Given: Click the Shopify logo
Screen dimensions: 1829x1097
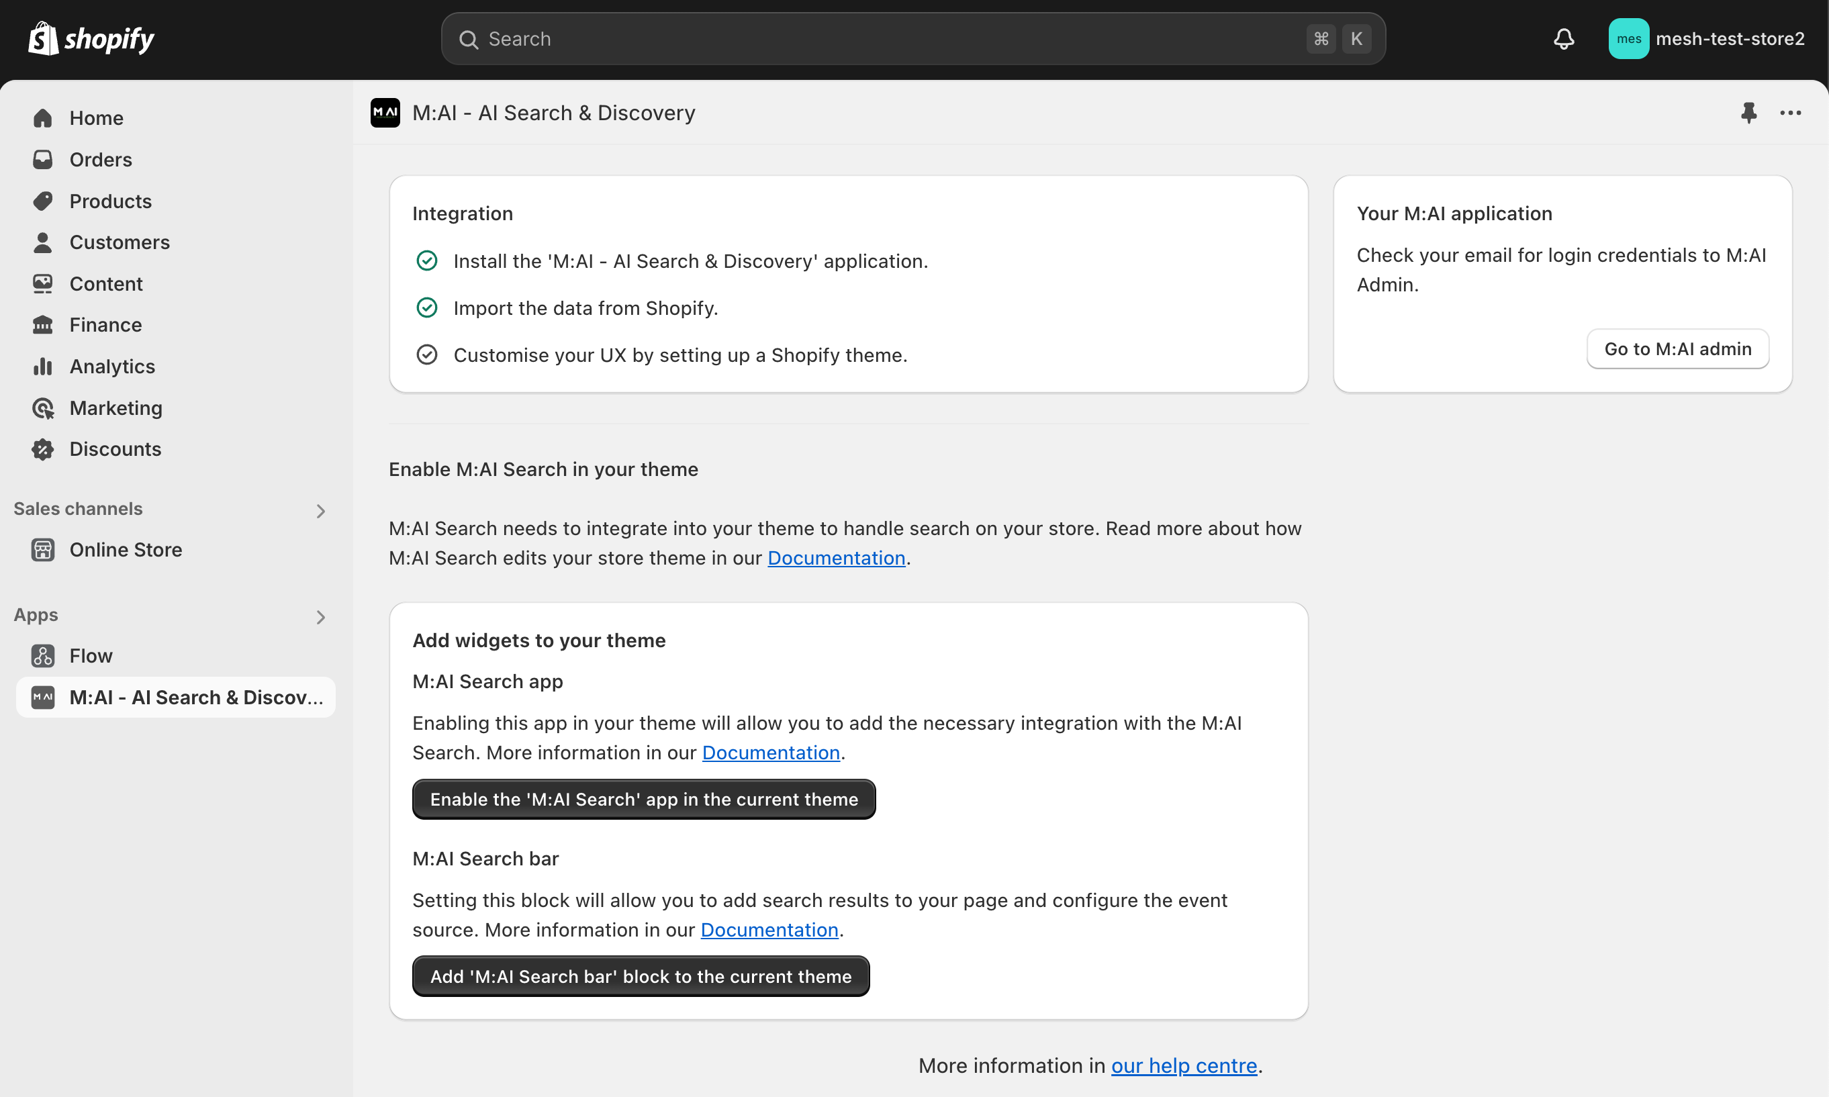Looking at the screenshot, I should (91, 38).
